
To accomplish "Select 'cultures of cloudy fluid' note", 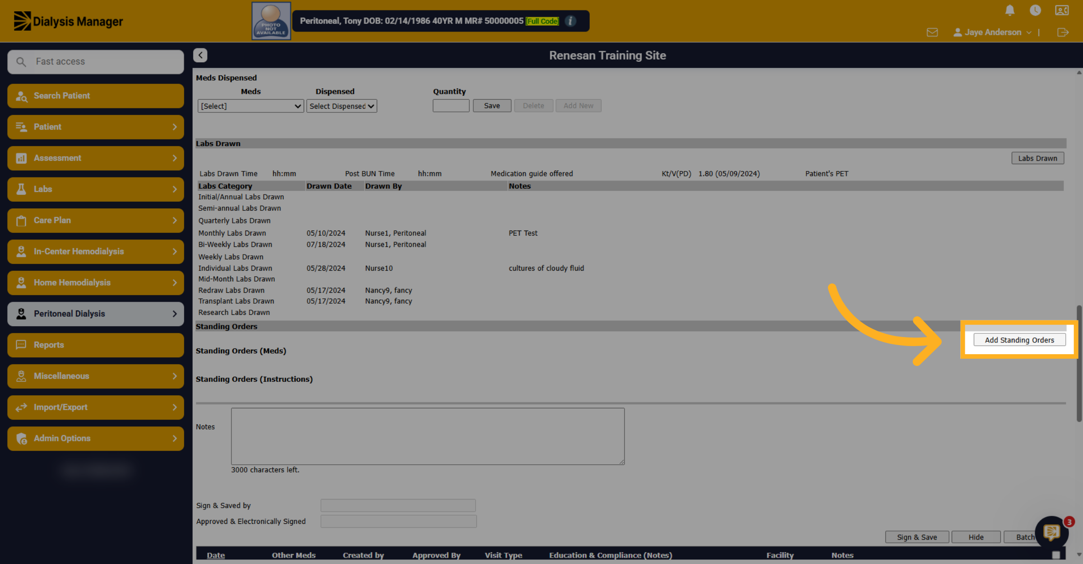I will (x=546, y=268).
